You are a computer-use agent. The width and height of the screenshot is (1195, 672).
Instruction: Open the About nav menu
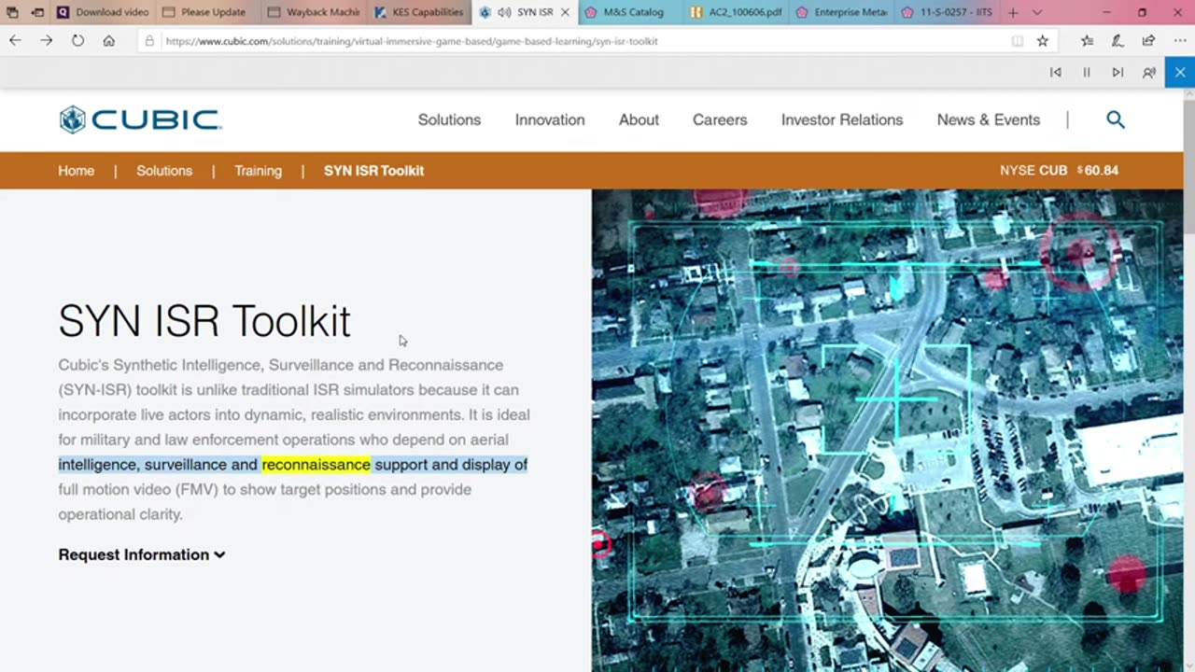click(639, 119)
